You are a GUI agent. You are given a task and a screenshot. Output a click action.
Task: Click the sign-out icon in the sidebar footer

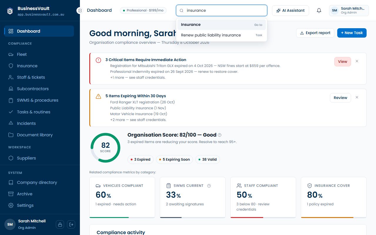[71, 224]
